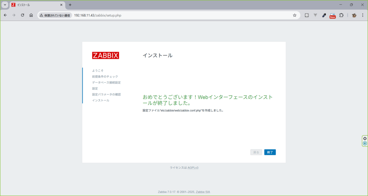Go back with browser back arrow
This screenshot has height=196, width=368.
[5, 15]
